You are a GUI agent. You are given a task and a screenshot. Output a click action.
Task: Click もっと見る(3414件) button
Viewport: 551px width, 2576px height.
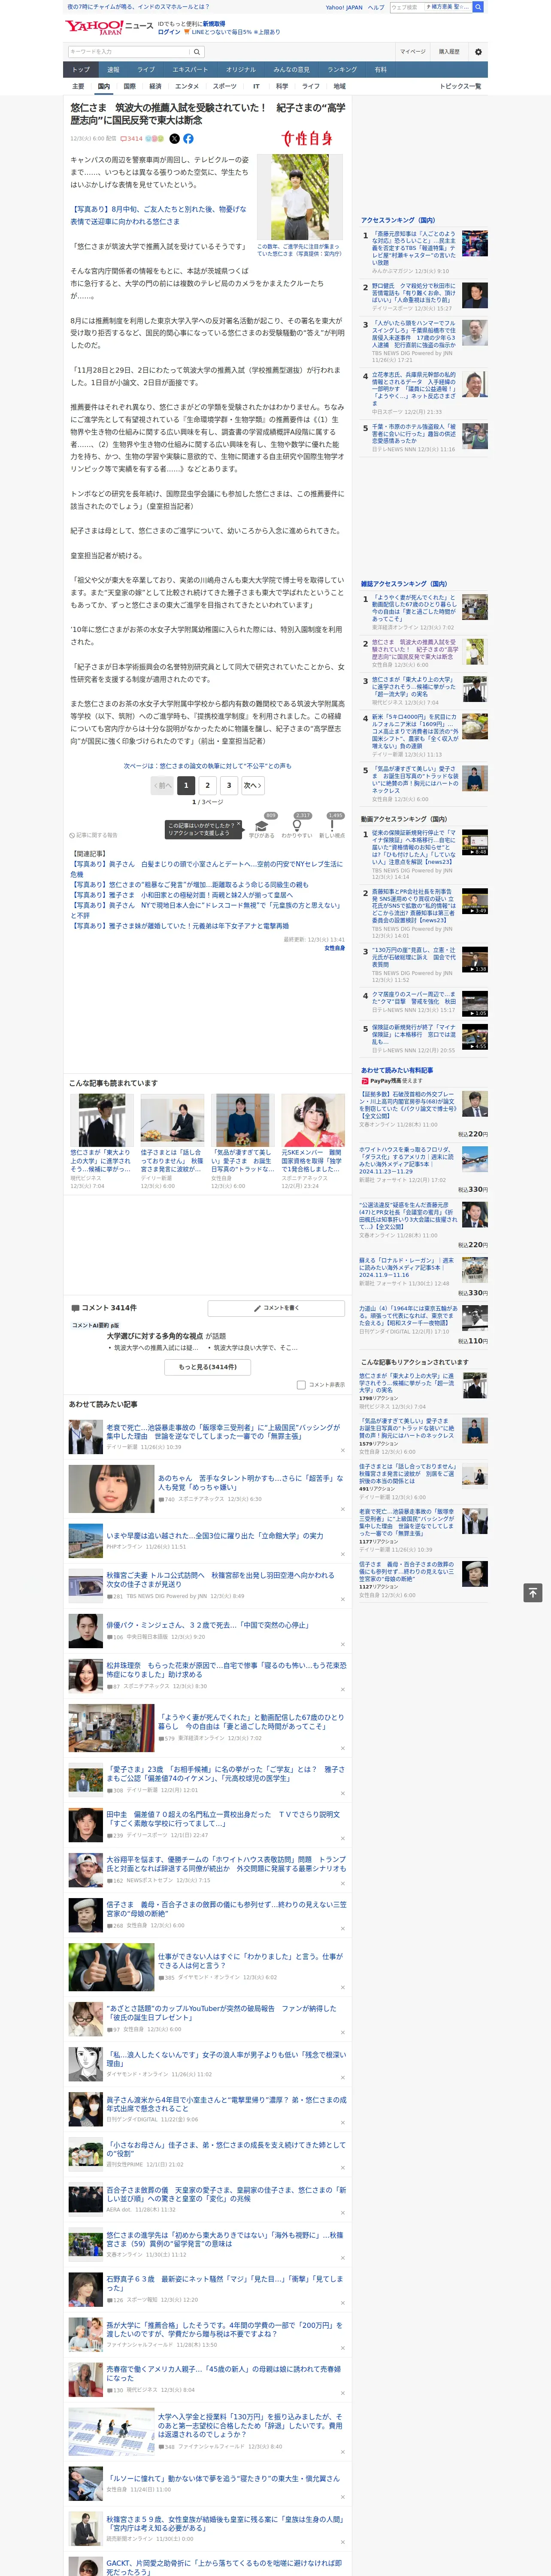point(208,1366)
